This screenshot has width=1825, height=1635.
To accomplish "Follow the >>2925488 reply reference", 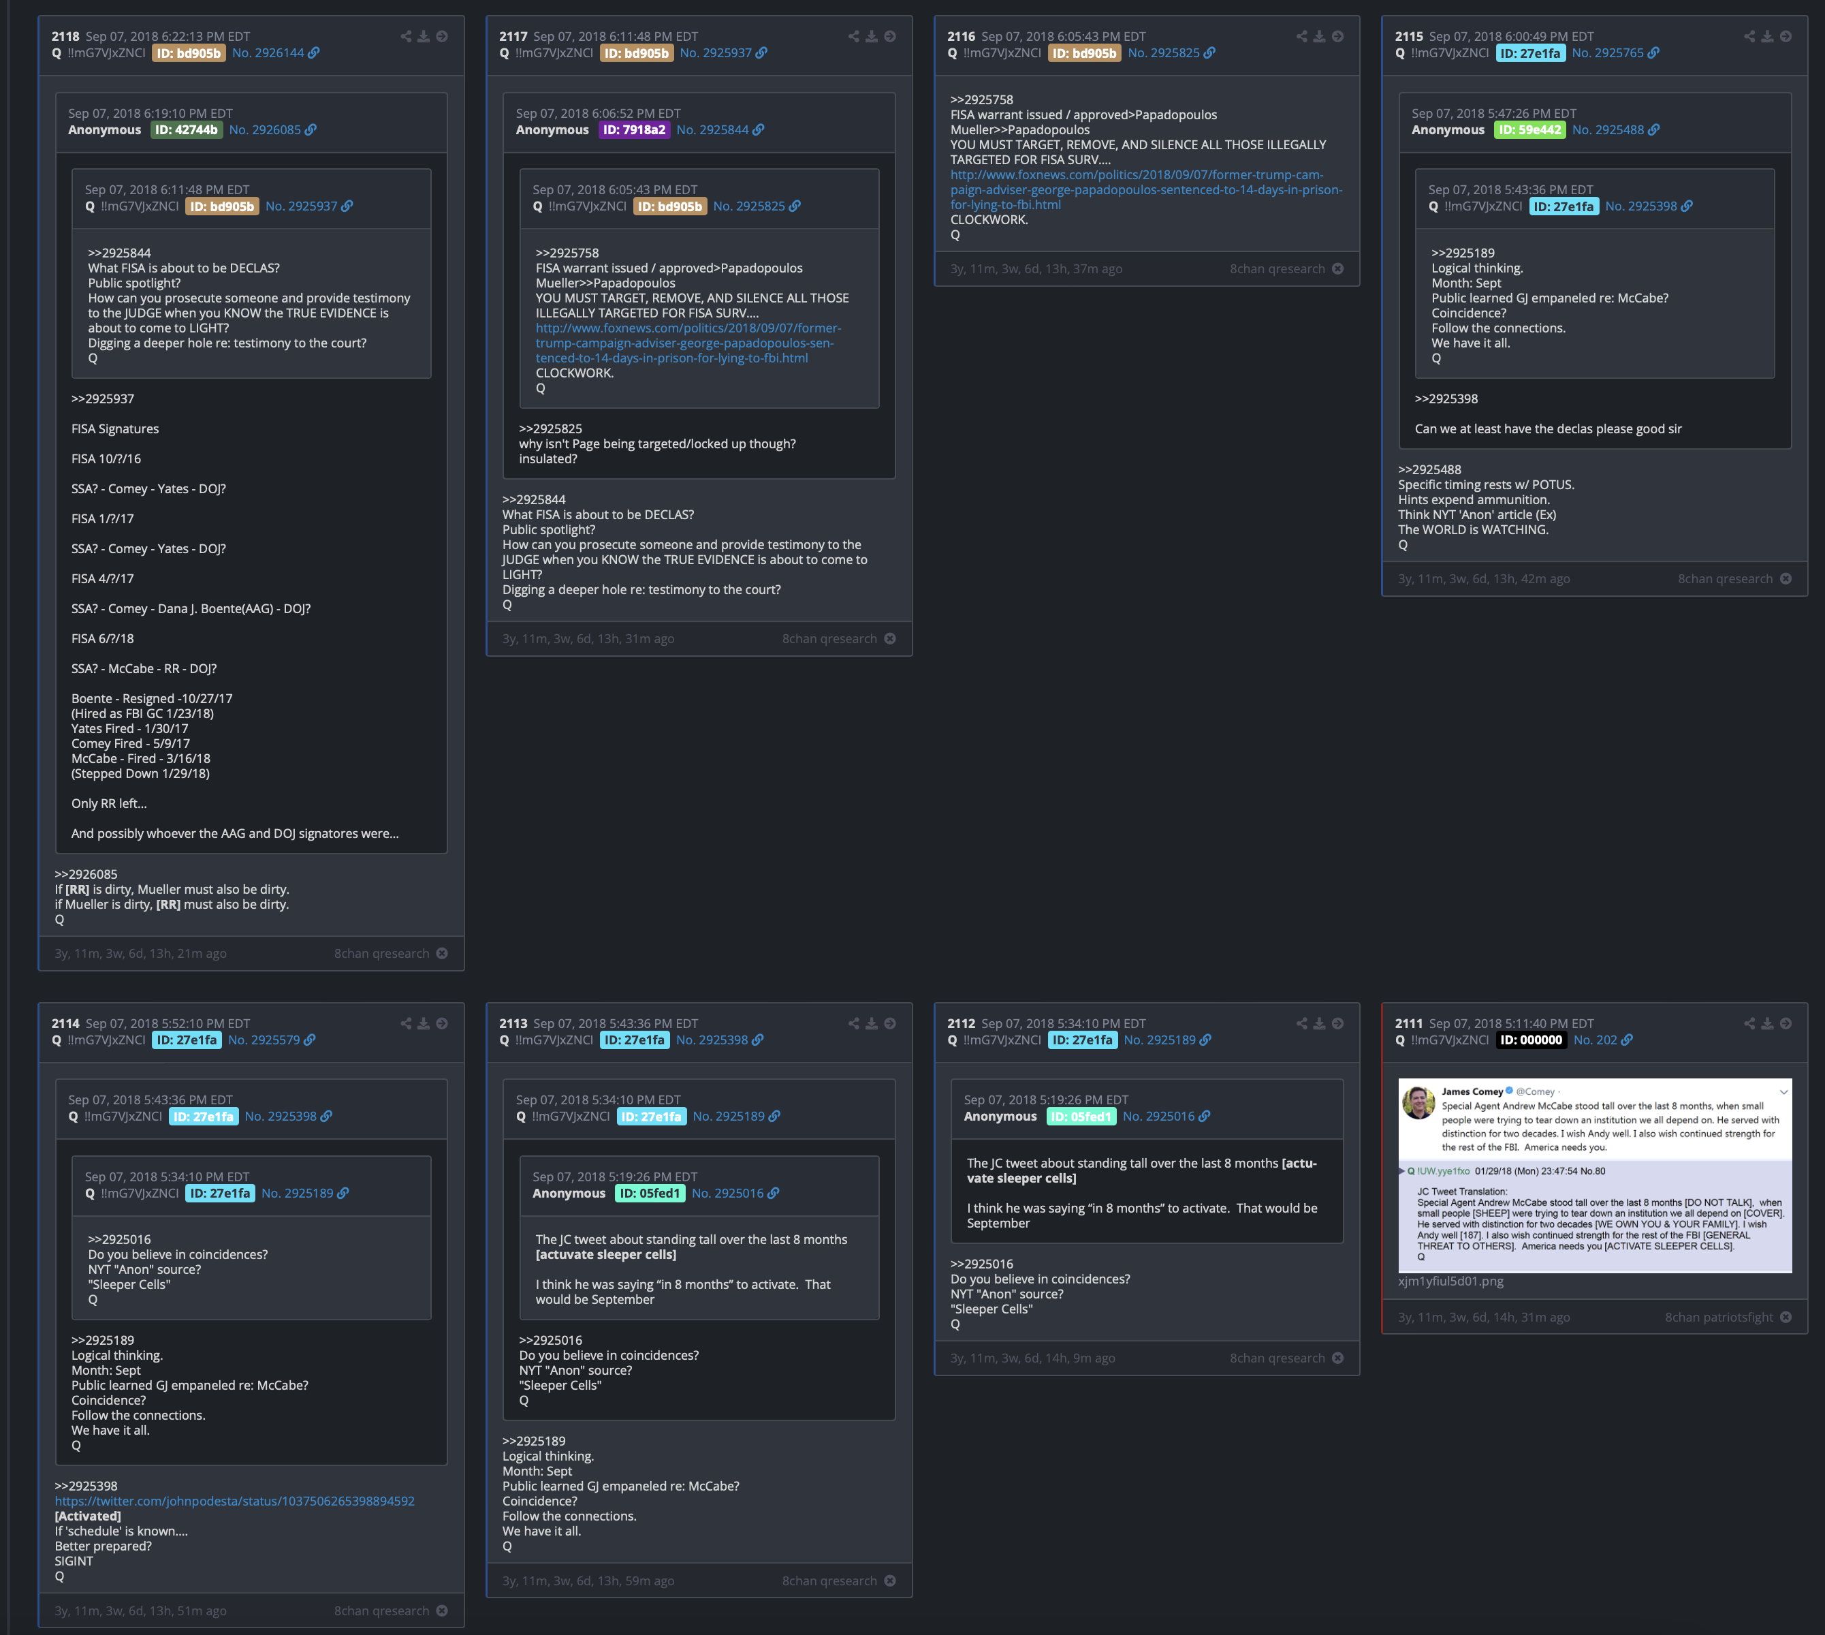I will 1430,470.
